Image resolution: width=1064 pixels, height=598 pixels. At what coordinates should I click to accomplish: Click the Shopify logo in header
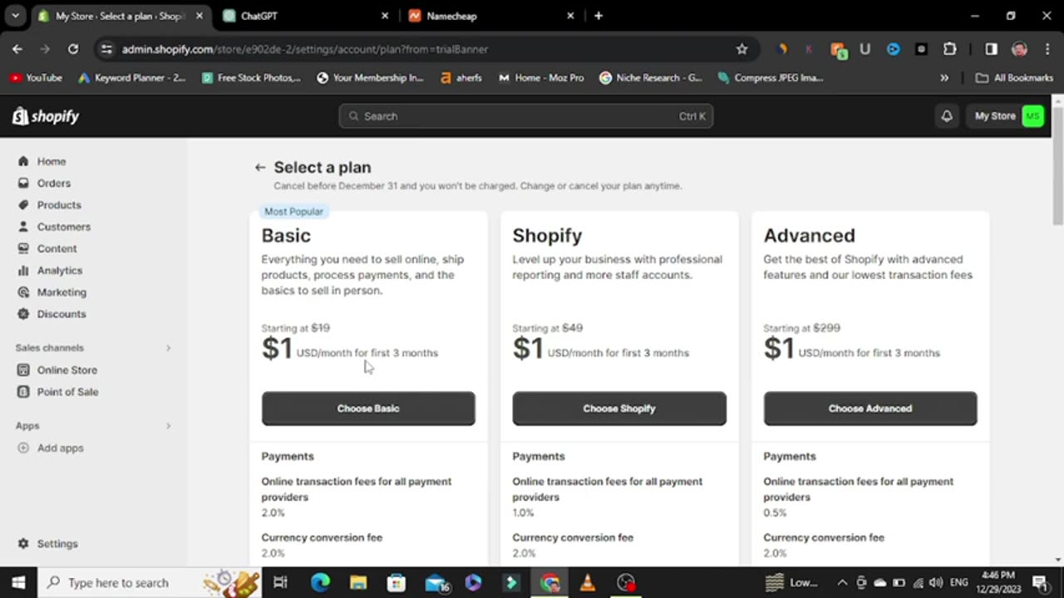point(46,116)
